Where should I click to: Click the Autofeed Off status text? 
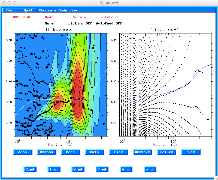tap(109, 23)
